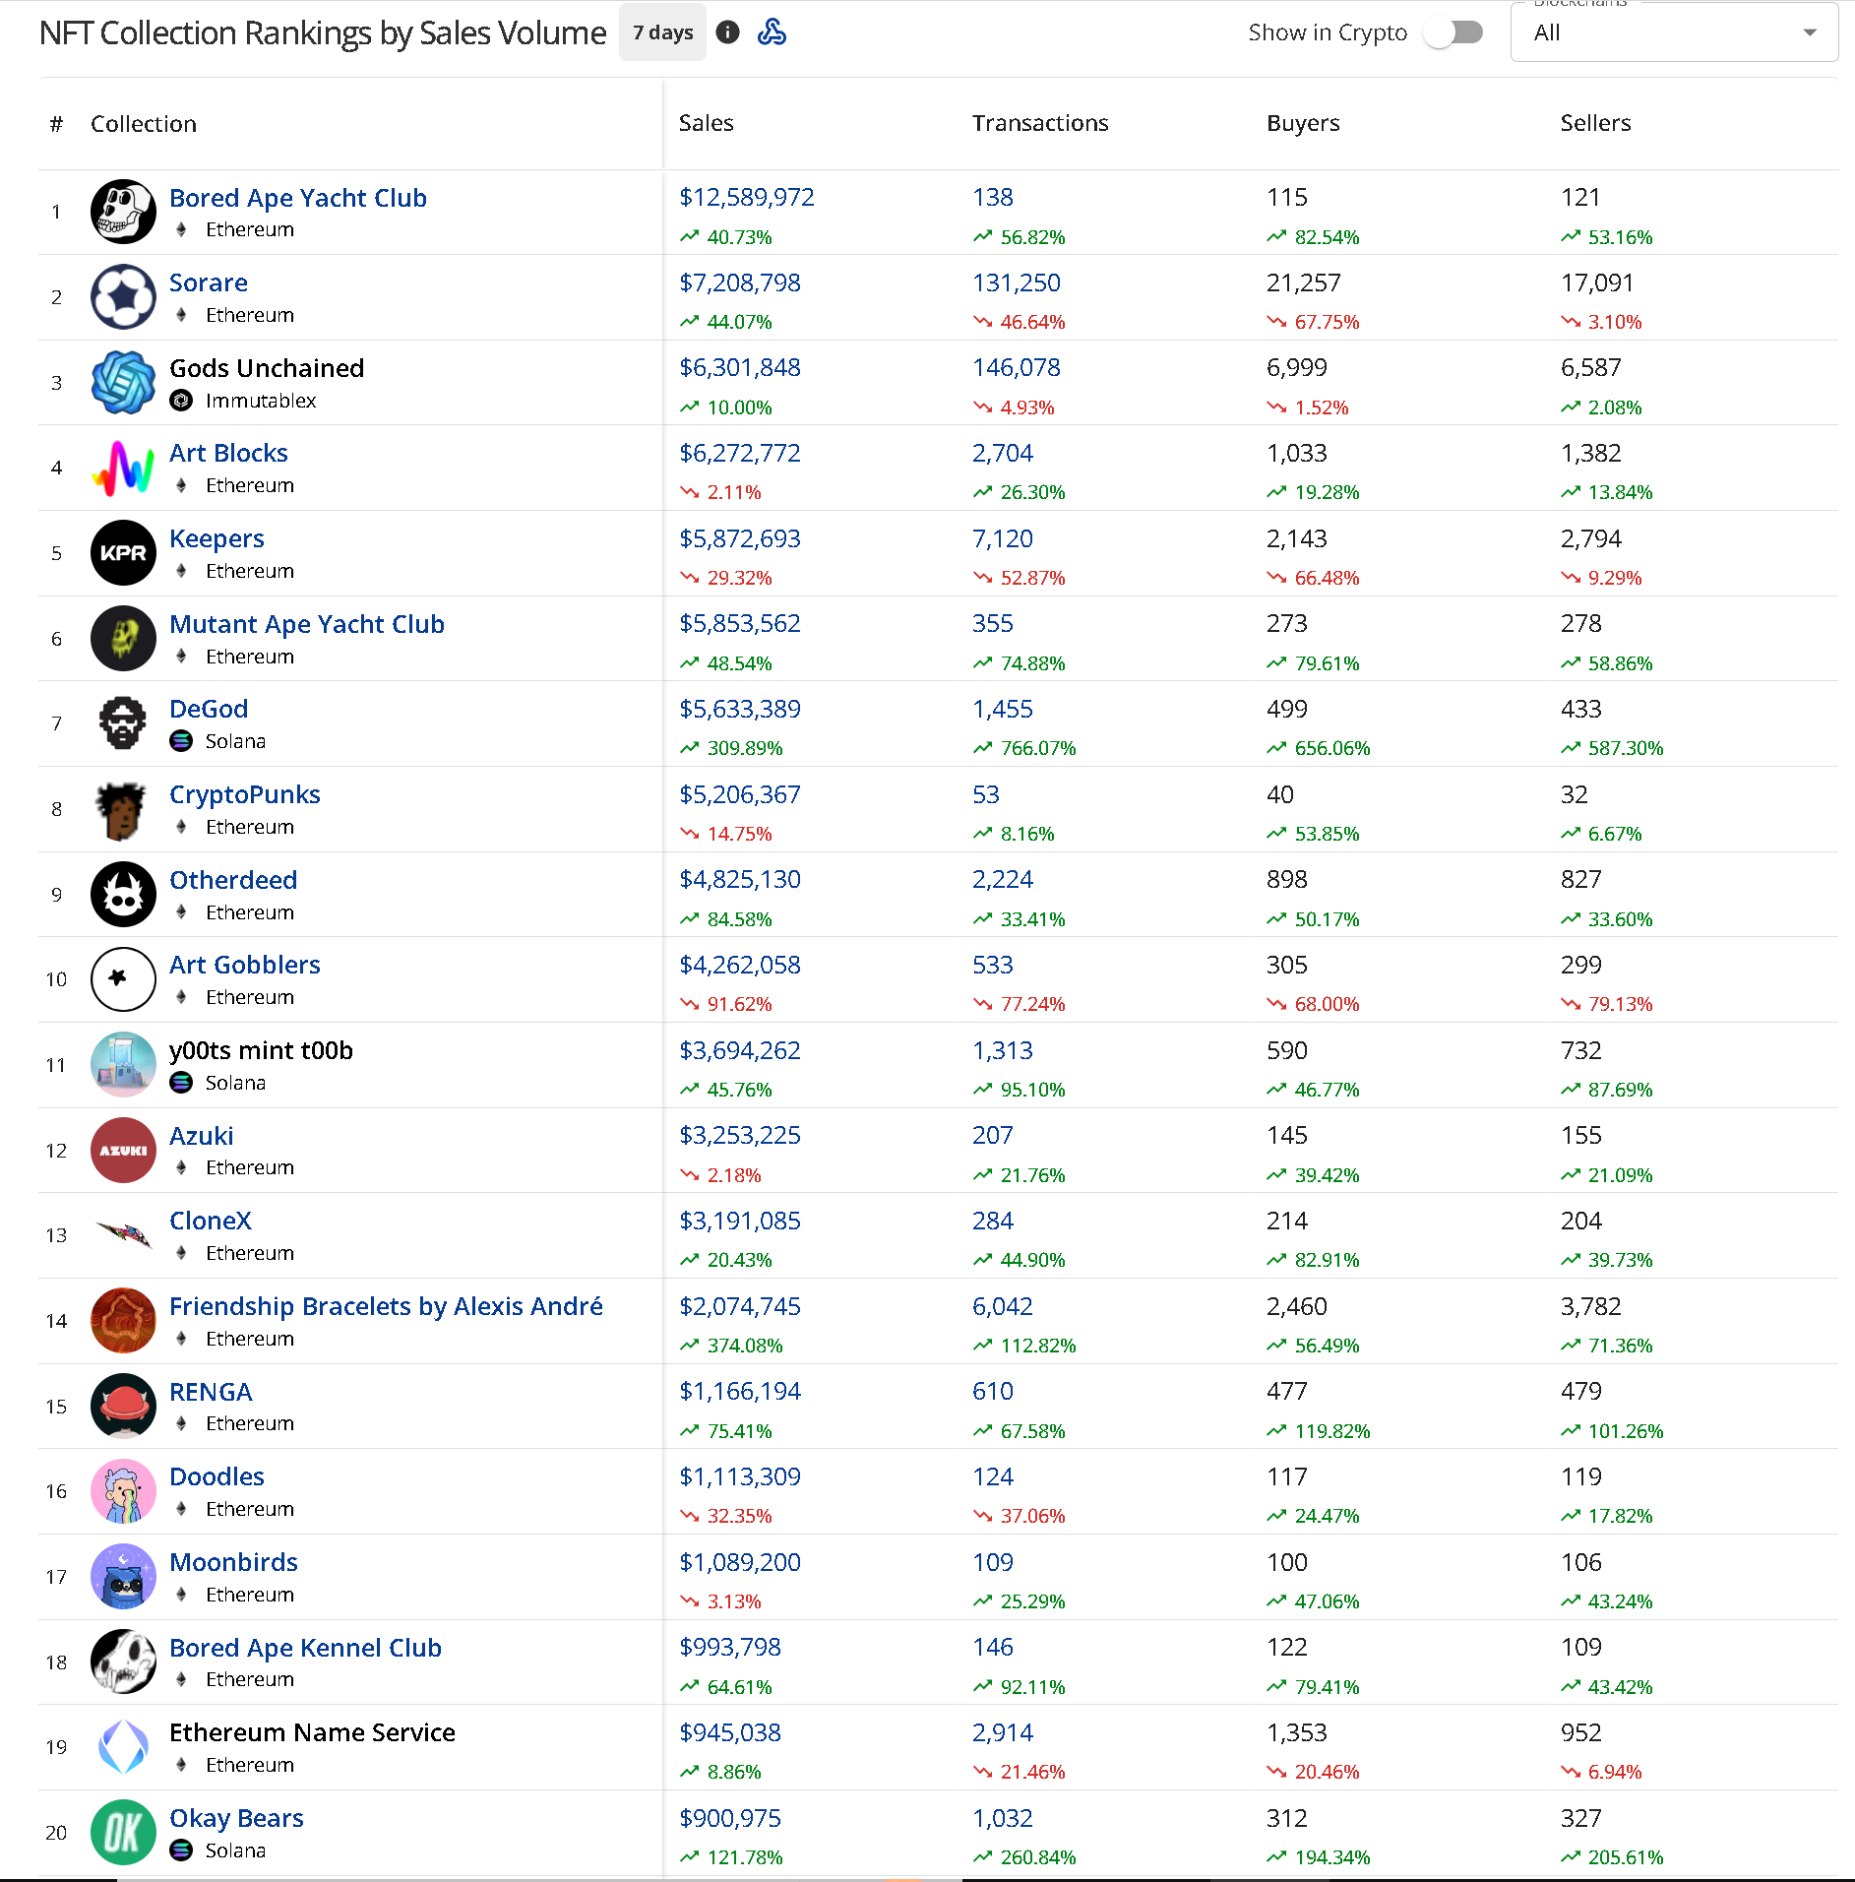Open the CryptoPunks collection link

click(x=245, y=794)
